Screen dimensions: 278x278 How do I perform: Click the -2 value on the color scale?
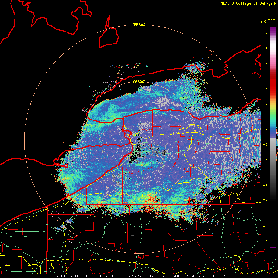click(265, 158)
